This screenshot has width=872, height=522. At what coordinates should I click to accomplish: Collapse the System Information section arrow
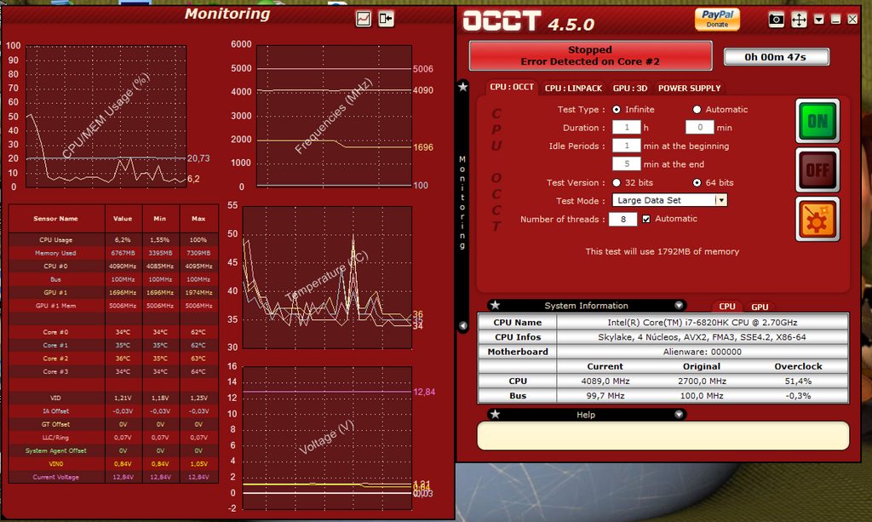tap(679, 305)
